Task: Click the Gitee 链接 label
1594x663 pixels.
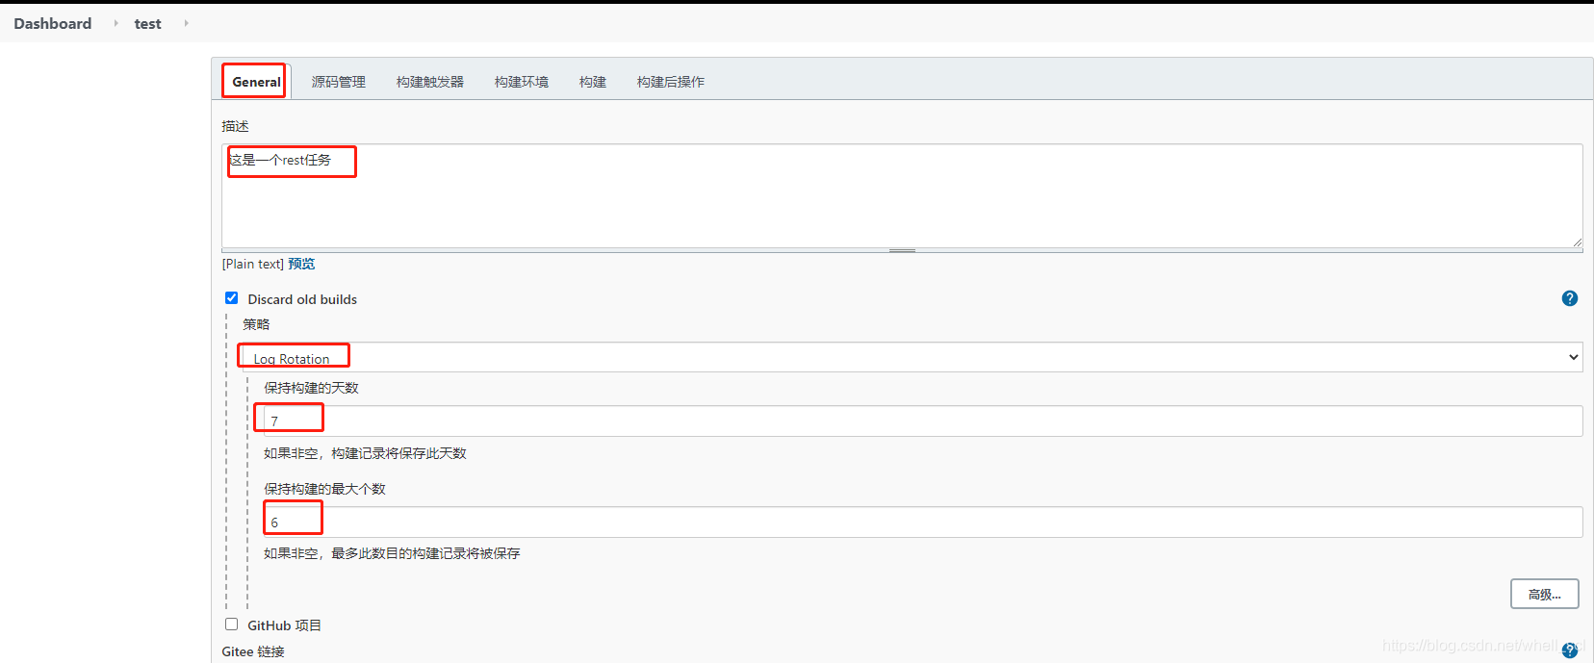Action: (253, 651)
